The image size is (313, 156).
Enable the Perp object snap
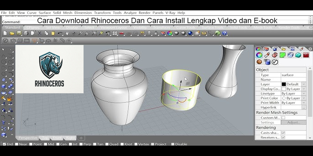(81, 144)
